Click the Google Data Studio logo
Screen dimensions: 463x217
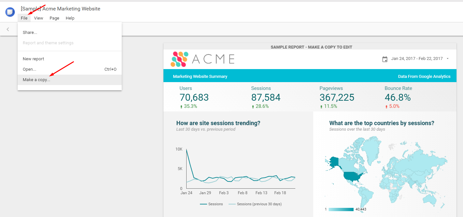[10, 12]
